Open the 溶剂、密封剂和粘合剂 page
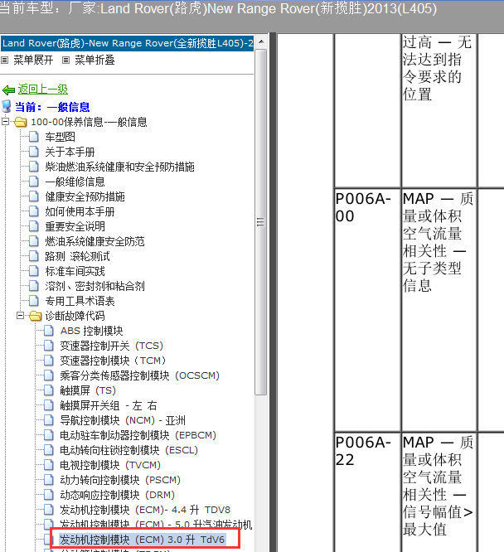Screen dimensions: 504x552 (94, 286)
